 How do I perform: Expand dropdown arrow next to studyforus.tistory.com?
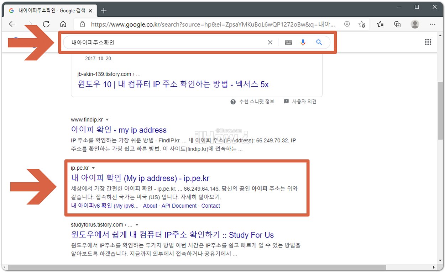click(137, 225)
